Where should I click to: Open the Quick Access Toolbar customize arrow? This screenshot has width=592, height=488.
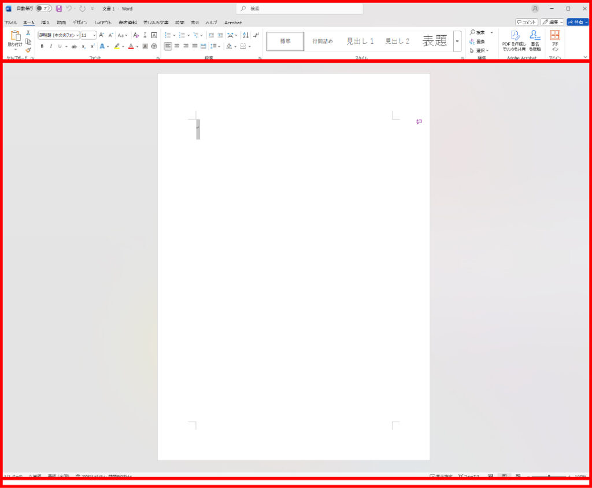92,9
